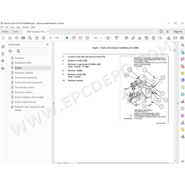Screen dimensions: 185x185
Task: Go to next page arrow
Action: coord(44,38)
